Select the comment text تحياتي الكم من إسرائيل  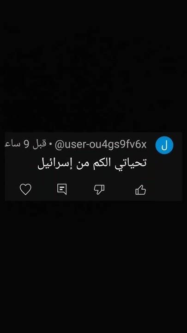[x=92, y=164]
